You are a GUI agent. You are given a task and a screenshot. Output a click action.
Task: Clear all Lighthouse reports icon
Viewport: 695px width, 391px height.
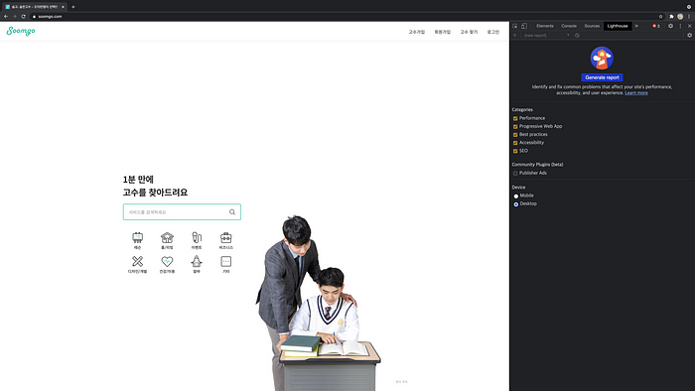tap(577, 36)
